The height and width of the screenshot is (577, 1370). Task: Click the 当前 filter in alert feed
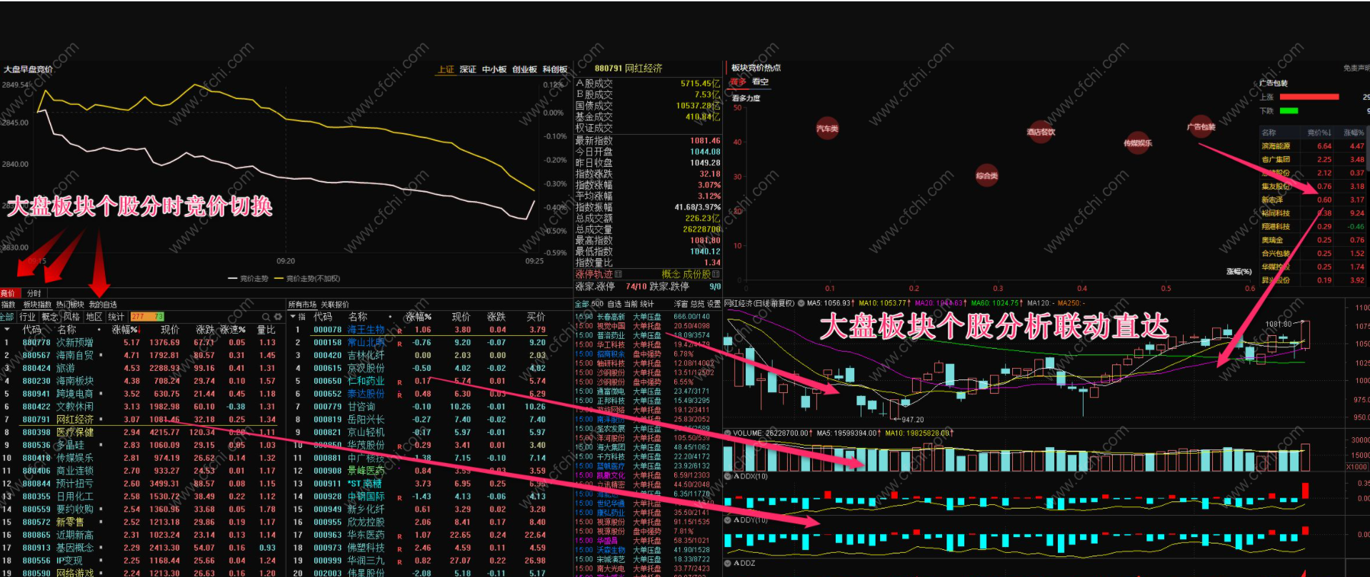(631, 305)
